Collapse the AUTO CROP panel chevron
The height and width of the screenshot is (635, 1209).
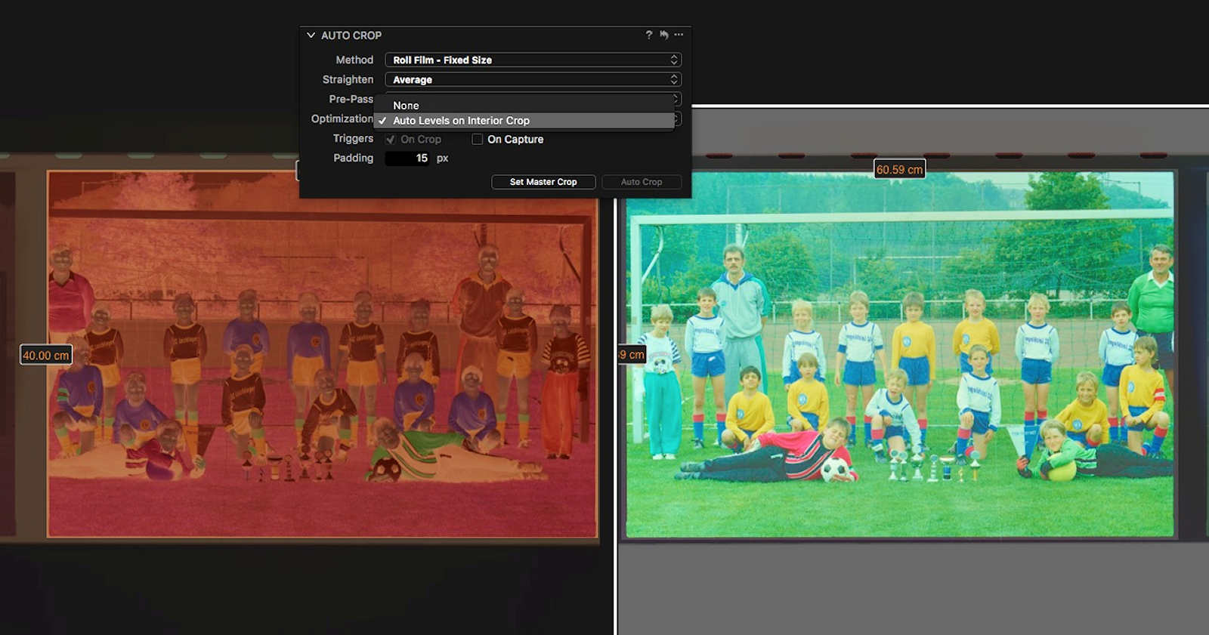311,35
